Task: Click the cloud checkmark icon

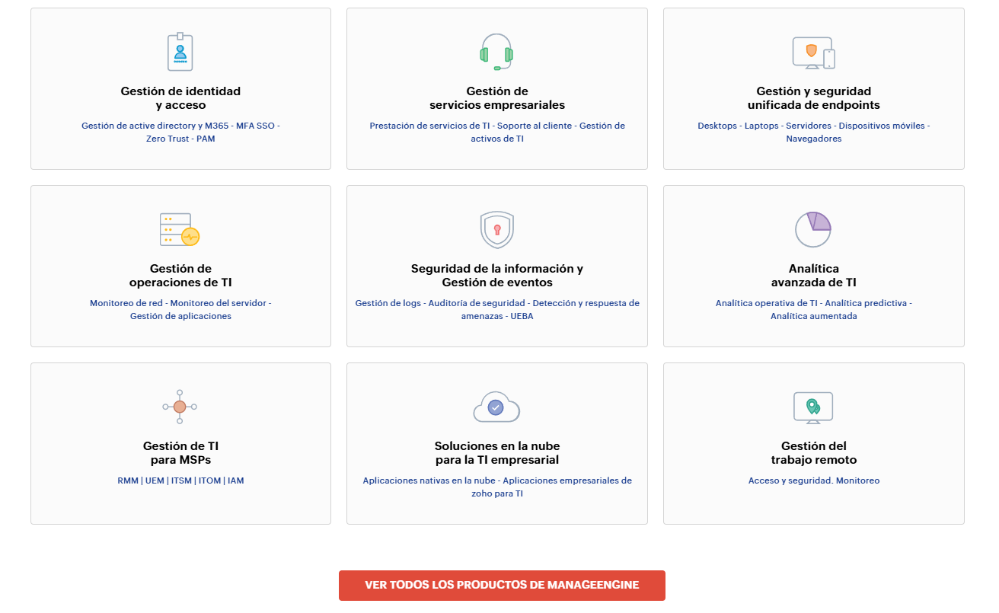Action: [496, 407]
